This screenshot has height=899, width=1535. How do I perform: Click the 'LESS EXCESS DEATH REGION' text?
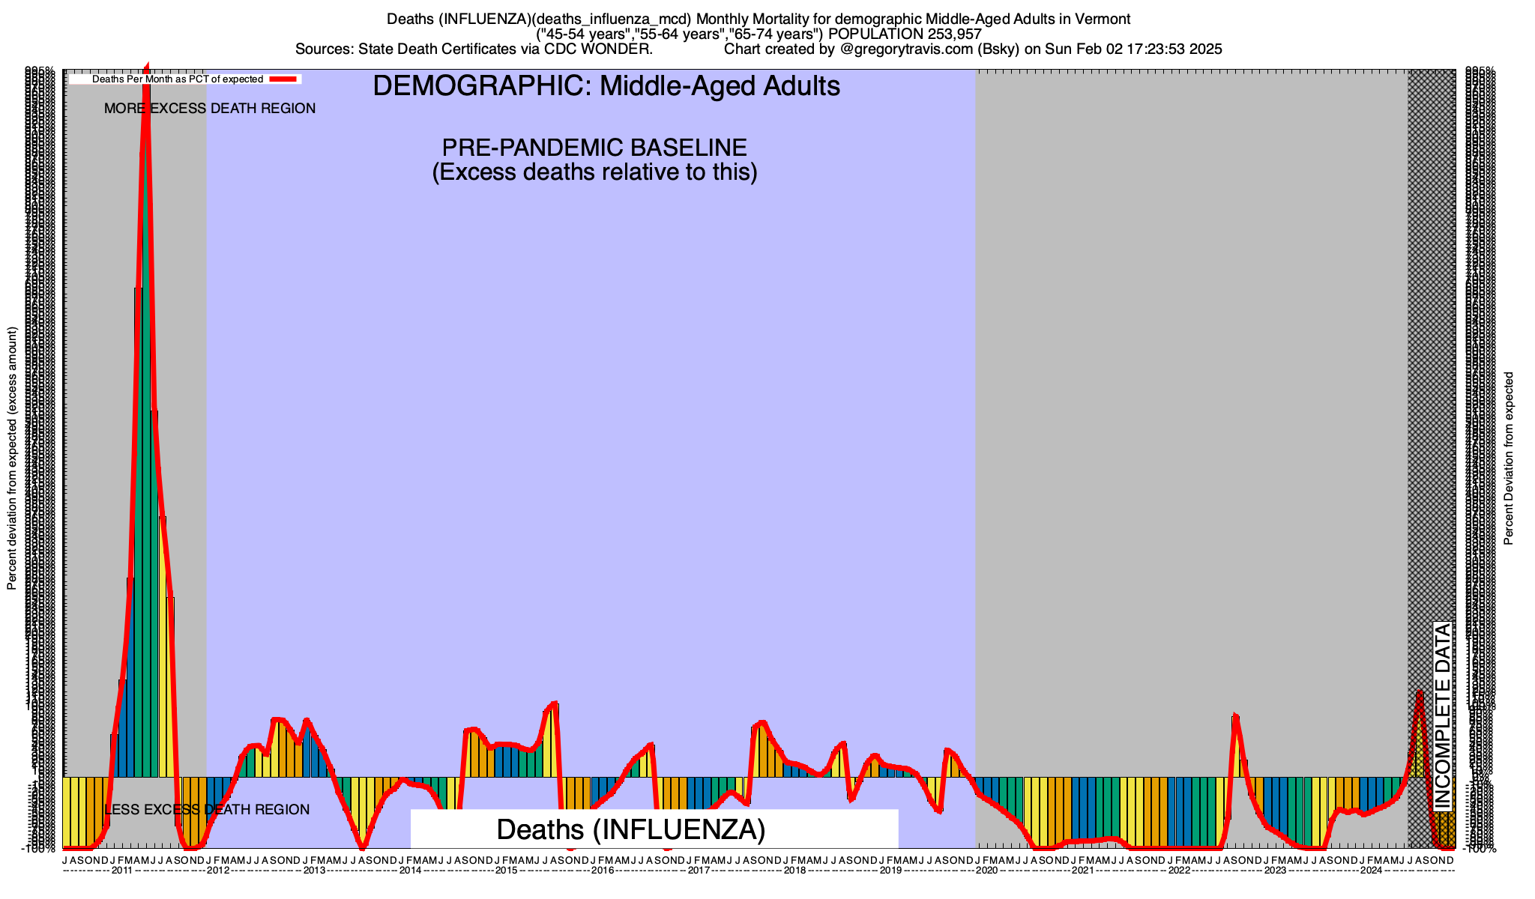tap(206, 809)
